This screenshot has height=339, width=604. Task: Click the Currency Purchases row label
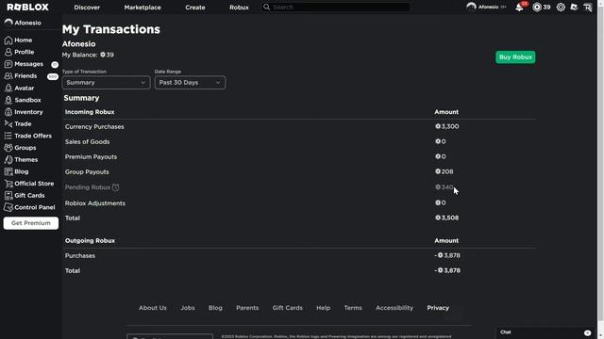pyautogui.click(x=94, y=126)
